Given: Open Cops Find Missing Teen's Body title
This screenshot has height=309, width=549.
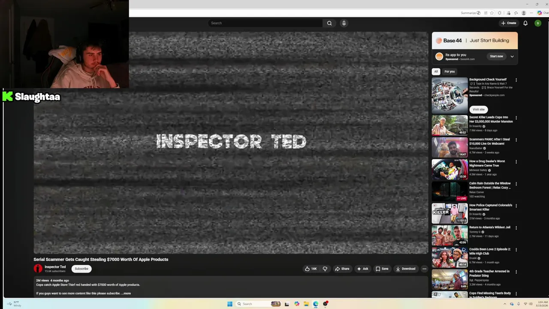Looking at the screenshot, I should (490, 295).
